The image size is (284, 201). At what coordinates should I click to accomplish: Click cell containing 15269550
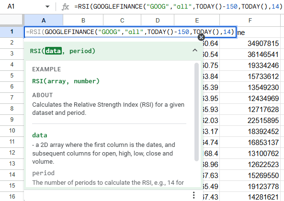(x=250, y=176)
